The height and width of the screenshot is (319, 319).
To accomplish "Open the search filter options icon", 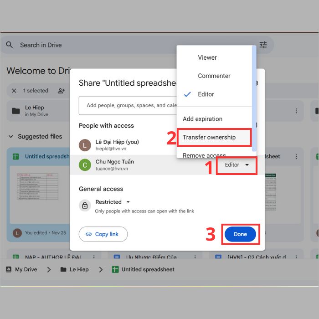I will (x=263, y=45).
